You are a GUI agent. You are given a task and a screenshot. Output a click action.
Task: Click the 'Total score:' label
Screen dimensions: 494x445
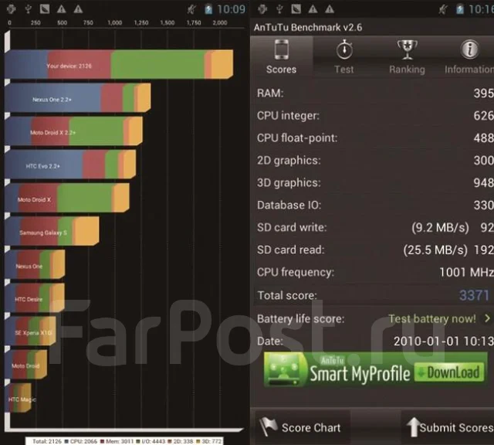[x=287, y=295]
